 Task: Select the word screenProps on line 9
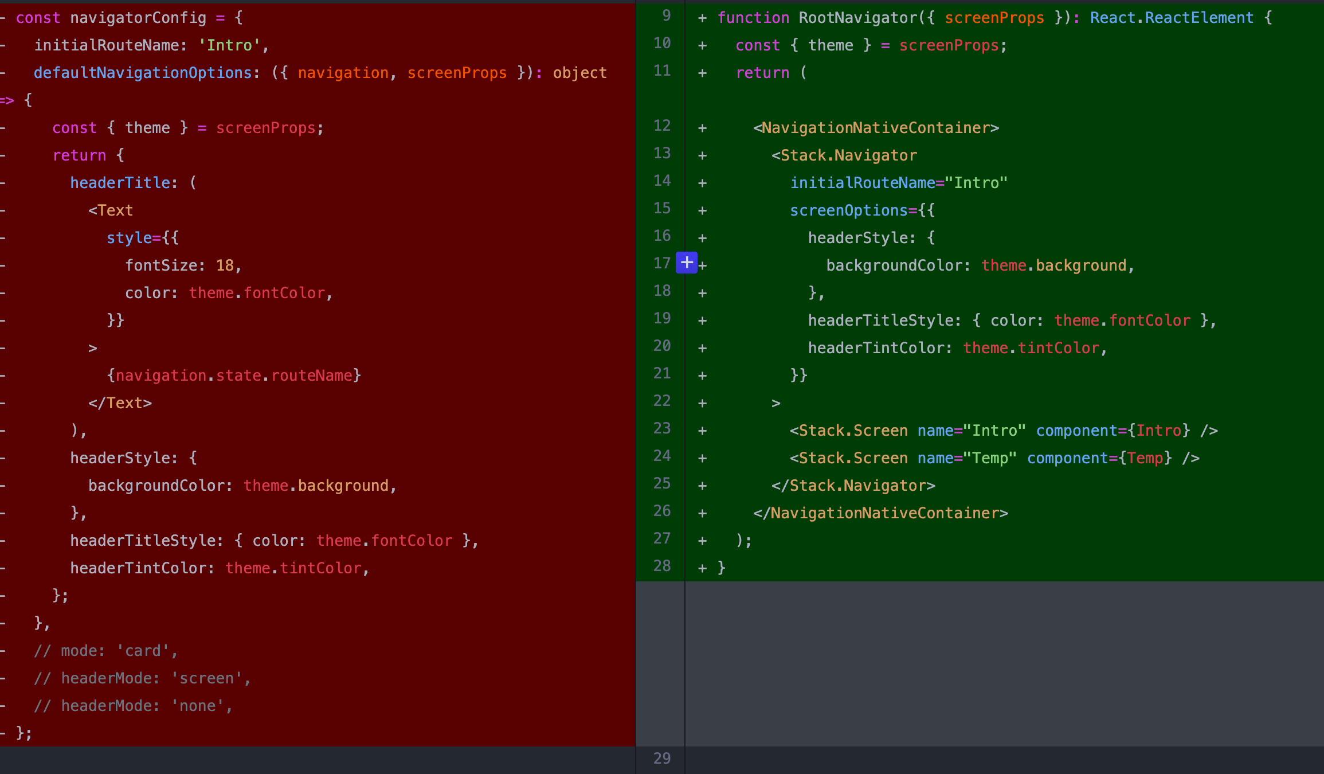point(994,17)
